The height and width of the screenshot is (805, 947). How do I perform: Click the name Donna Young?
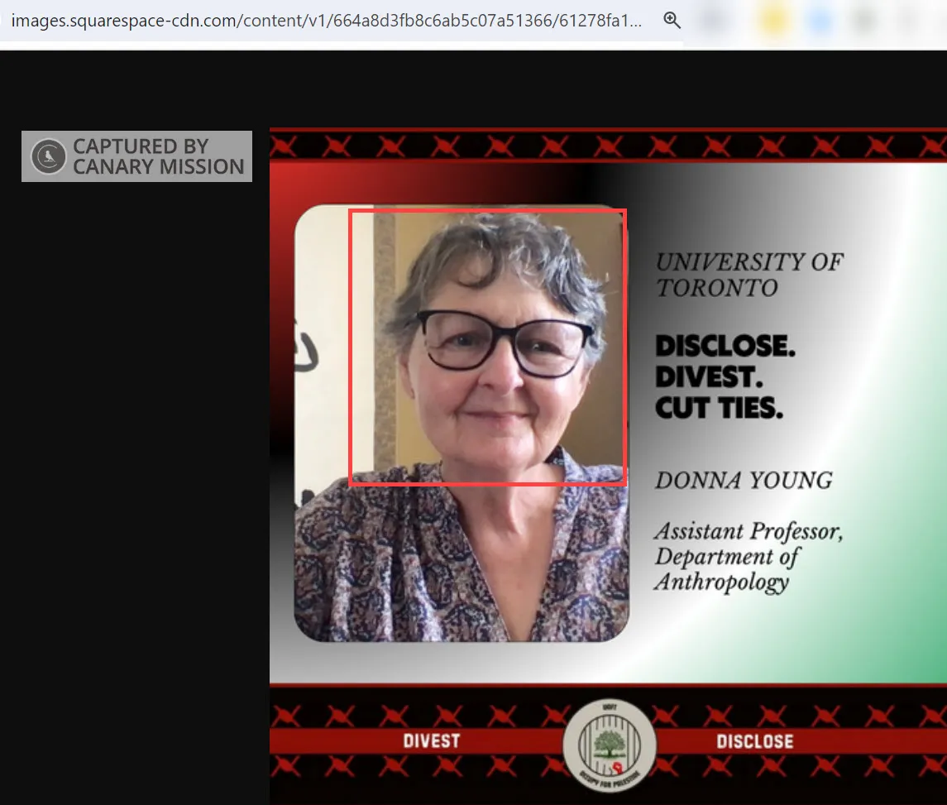[744, 481]
